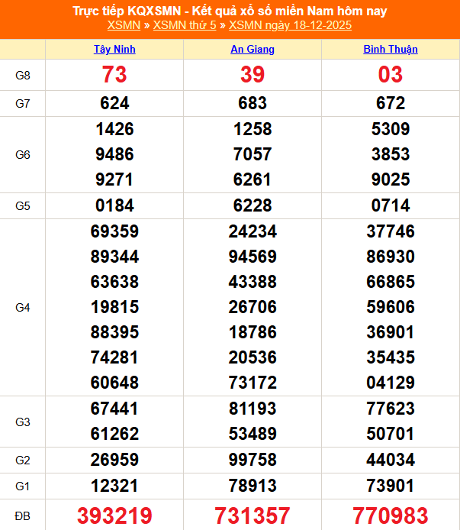Select the G7 number 683
This screenshot has height=530, width=460.
click(253, 103)
